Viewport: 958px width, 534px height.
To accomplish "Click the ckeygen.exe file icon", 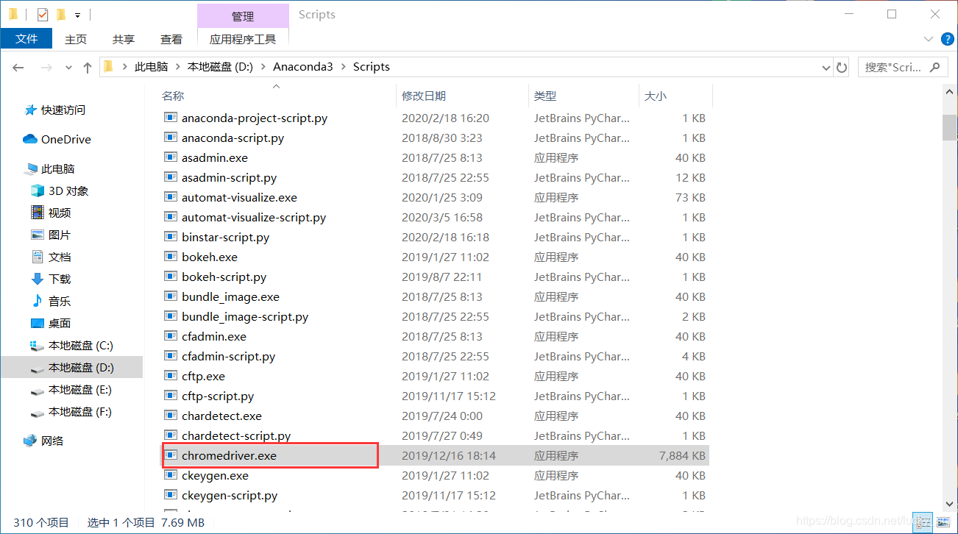I will [x=171, y=475].
